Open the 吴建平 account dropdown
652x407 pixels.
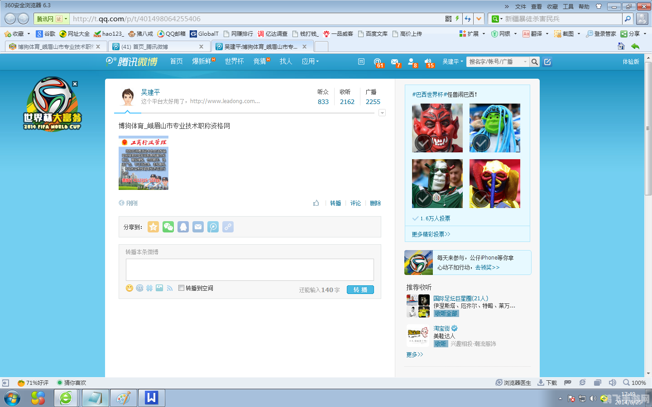[452, 62]
